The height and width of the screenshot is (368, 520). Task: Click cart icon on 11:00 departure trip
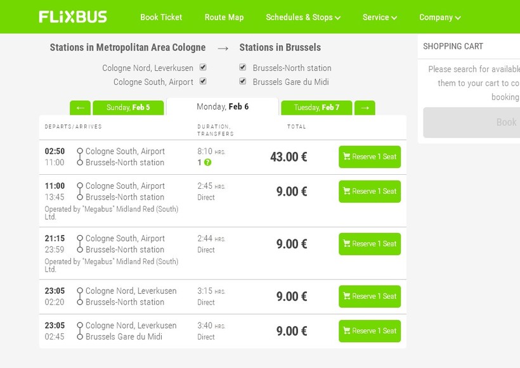click(347, 191)
